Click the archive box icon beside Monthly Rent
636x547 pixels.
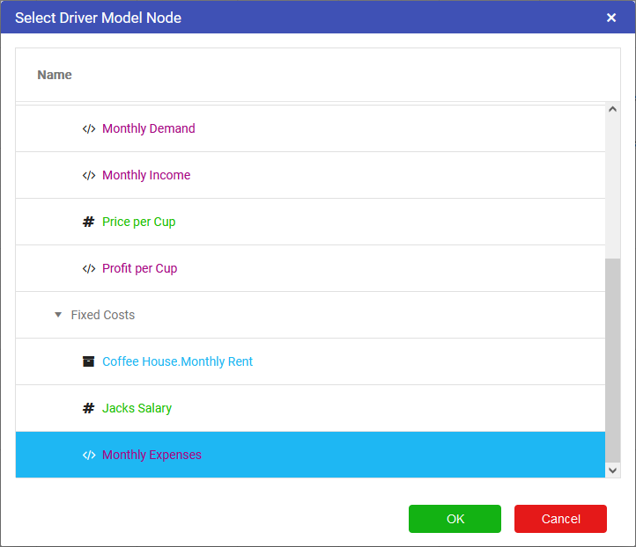tap(88, 361)
